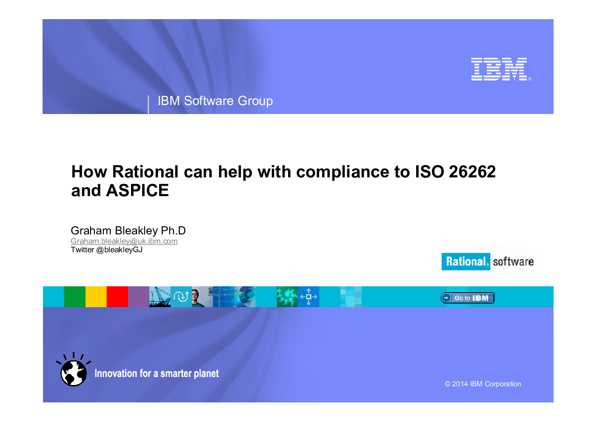Open the Graham.bleakley@uk.ibm.com email link
Image resolution: width=597 pixels, height=422 pixels.
tap(124, 241)
